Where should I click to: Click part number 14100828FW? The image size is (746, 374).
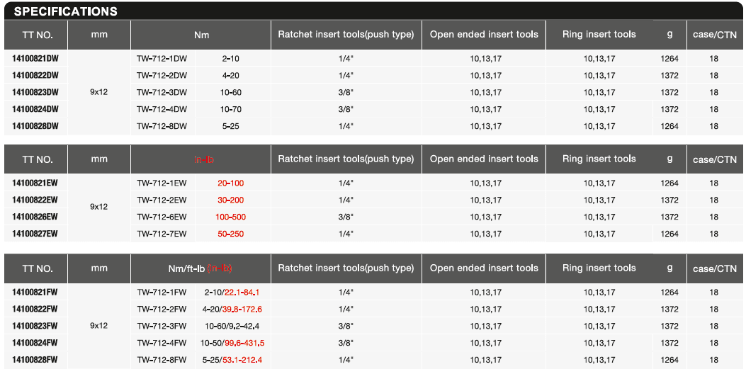[x=35, y=360]
